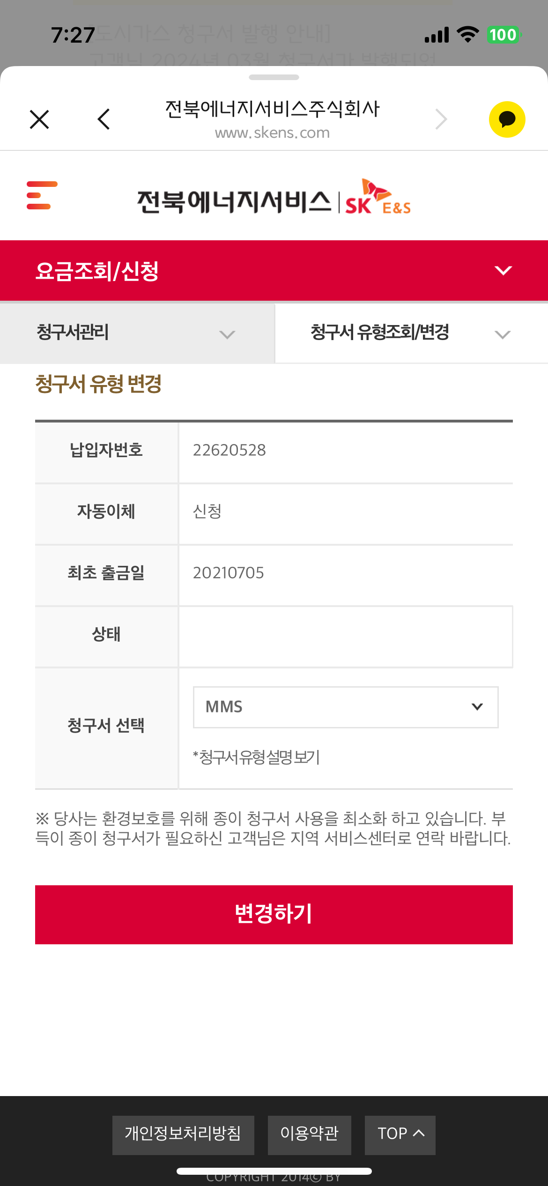Expand the 요금조회/신청 menu chevron
This screenshot has height=1186, width=548.
point(503,271)
